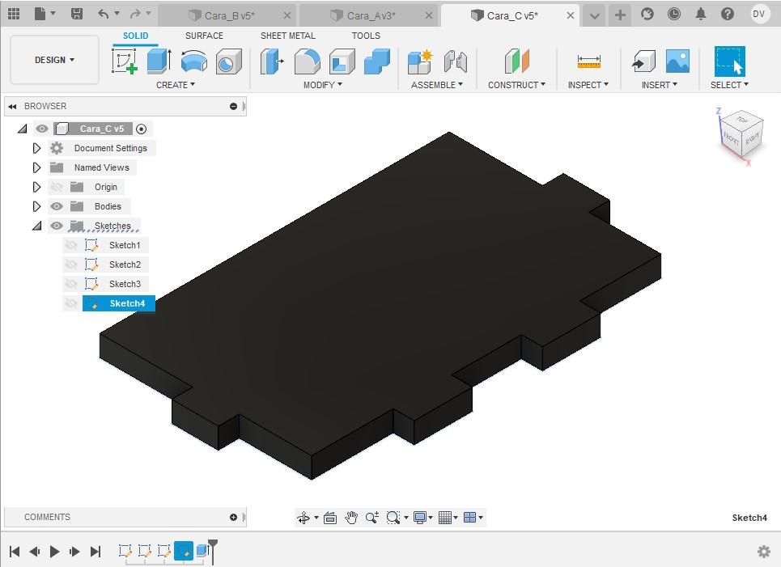Toggle visibility of Origin folder
The width and height of the screenshot is (781, 567).
pos(57,187)
